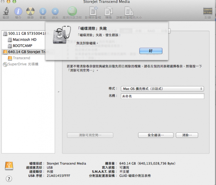Open the Log (記錄) toolbar icon
The width and height of the screenshot is (216, 185).
point(208,11)
